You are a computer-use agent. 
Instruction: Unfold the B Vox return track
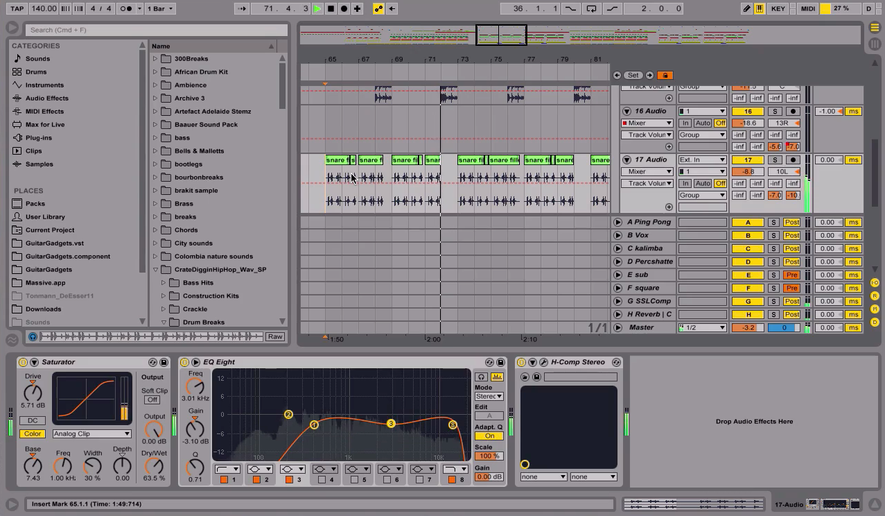pyautogui.click(x=617, y=235)
